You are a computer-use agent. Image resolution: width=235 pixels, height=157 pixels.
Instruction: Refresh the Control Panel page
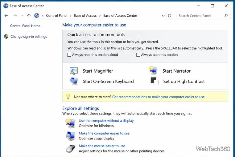[170, 16]
